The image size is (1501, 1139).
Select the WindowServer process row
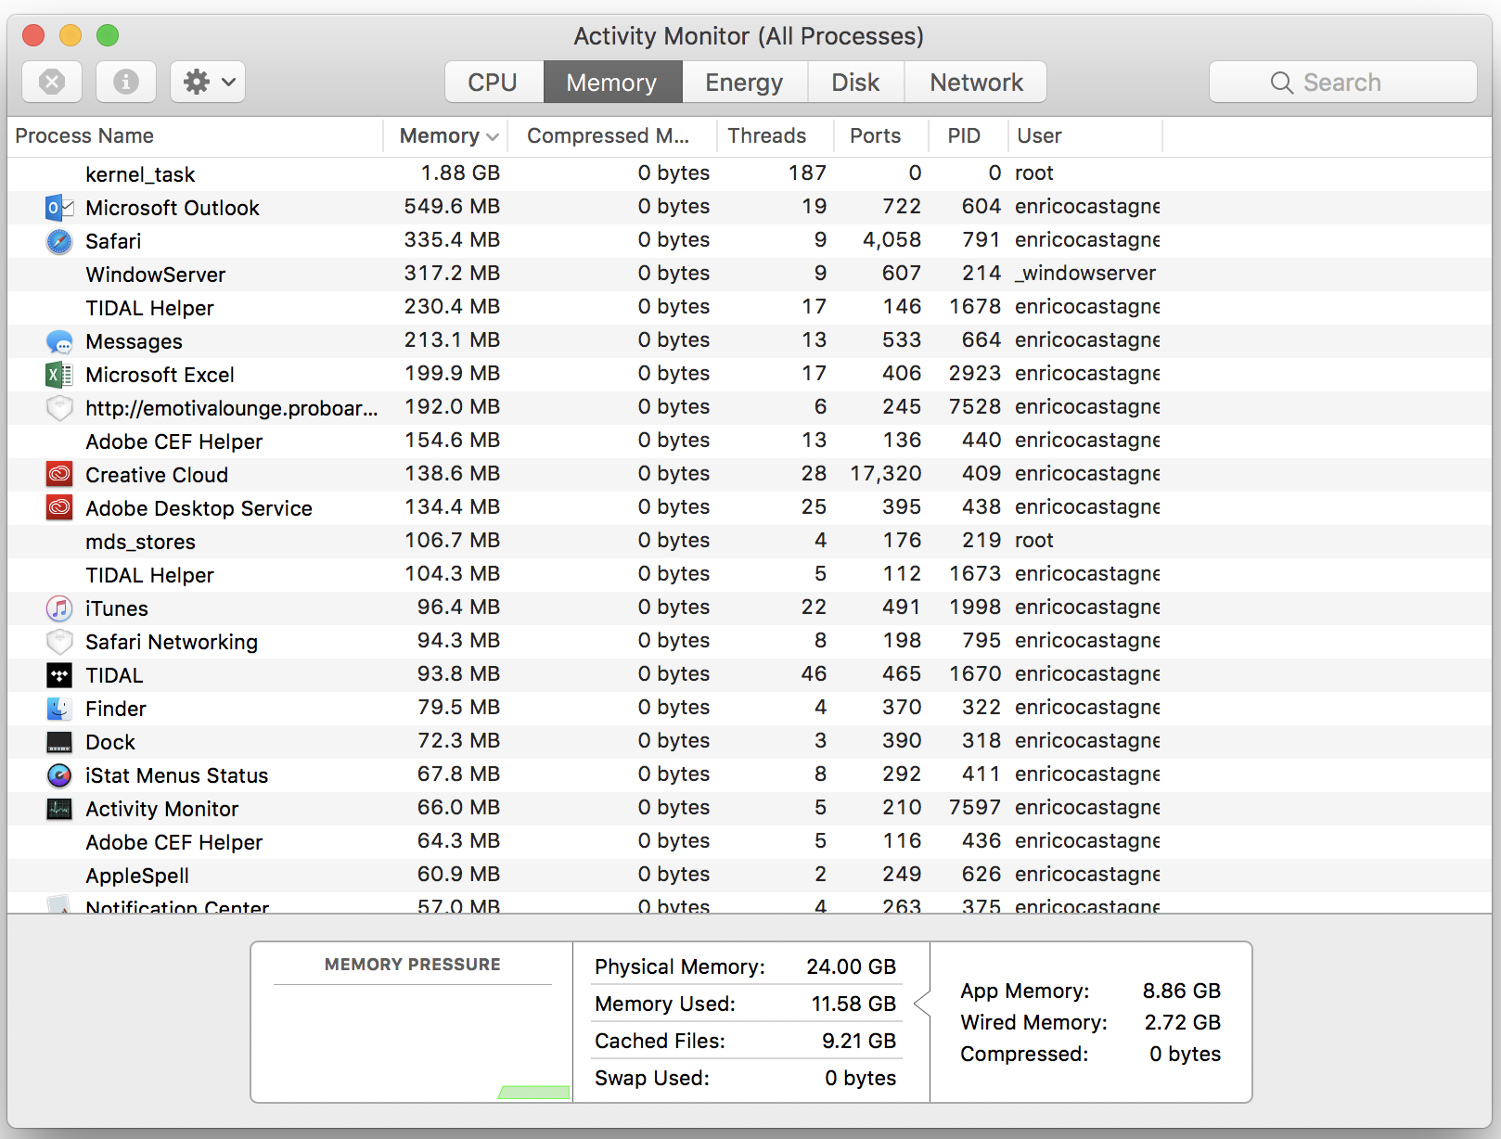(x=750, y=274)
